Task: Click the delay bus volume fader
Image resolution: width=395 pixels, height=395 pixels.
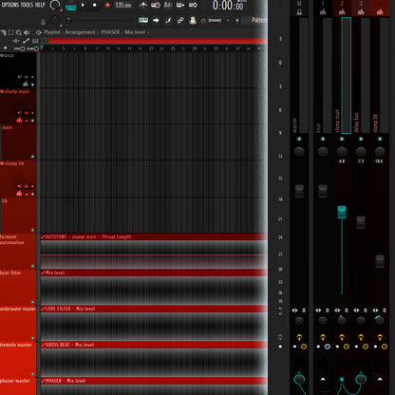Action: (361, 222)
